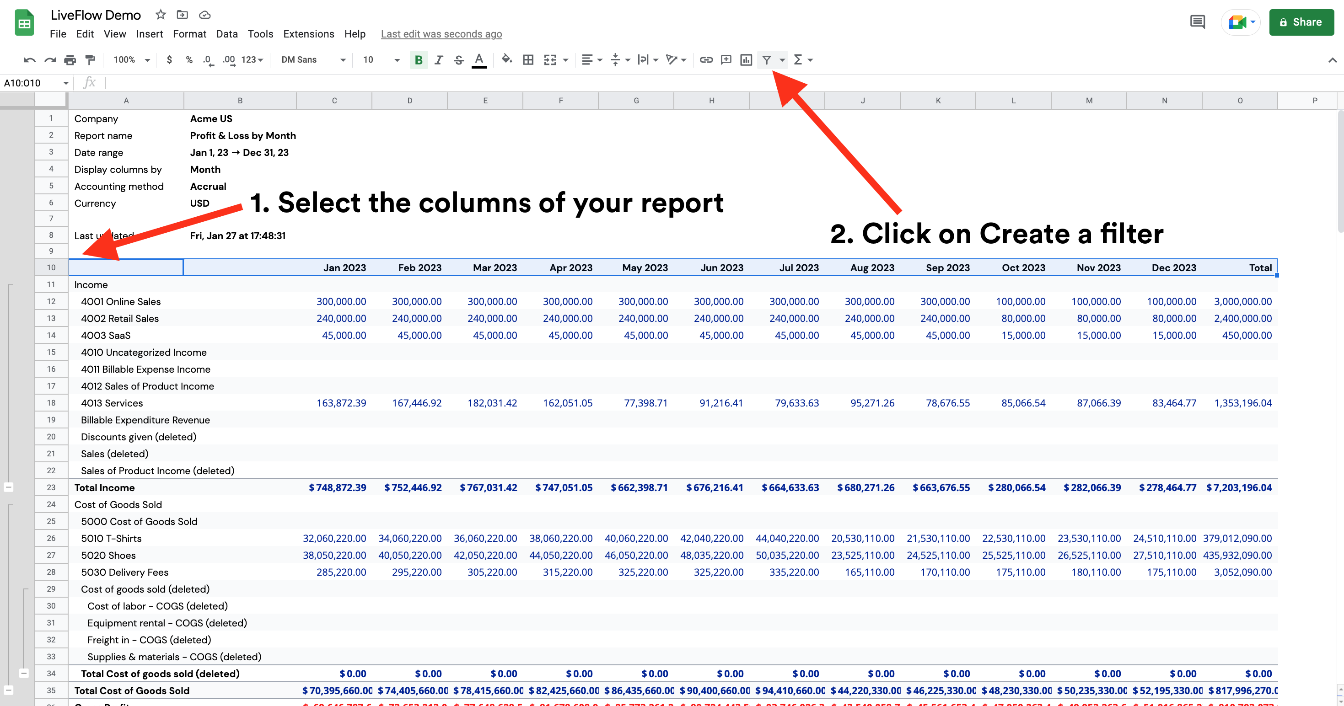Image resolution: width=1344 pixels, height=706 pixels.
Task: Start a Google Meet call
Action: 1241,22
